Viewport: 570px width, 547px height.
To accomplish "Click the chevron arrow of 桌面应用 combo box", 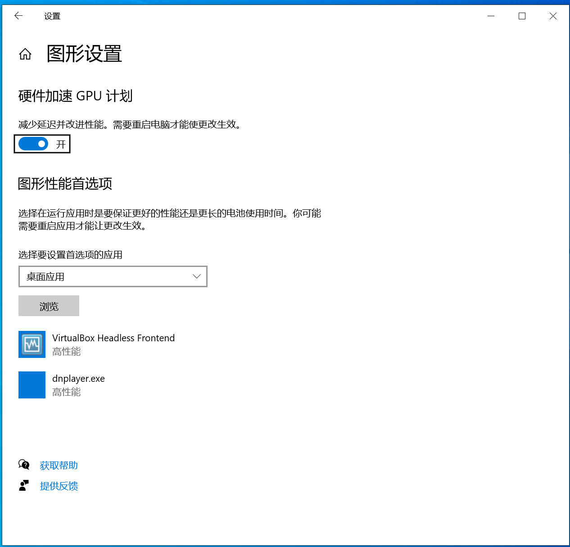I will click(196, 276).
